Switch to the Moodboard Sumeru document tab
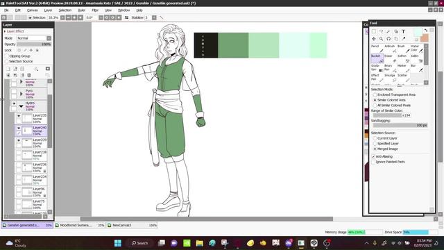This screenshot has height=250, width=444. 80,225
